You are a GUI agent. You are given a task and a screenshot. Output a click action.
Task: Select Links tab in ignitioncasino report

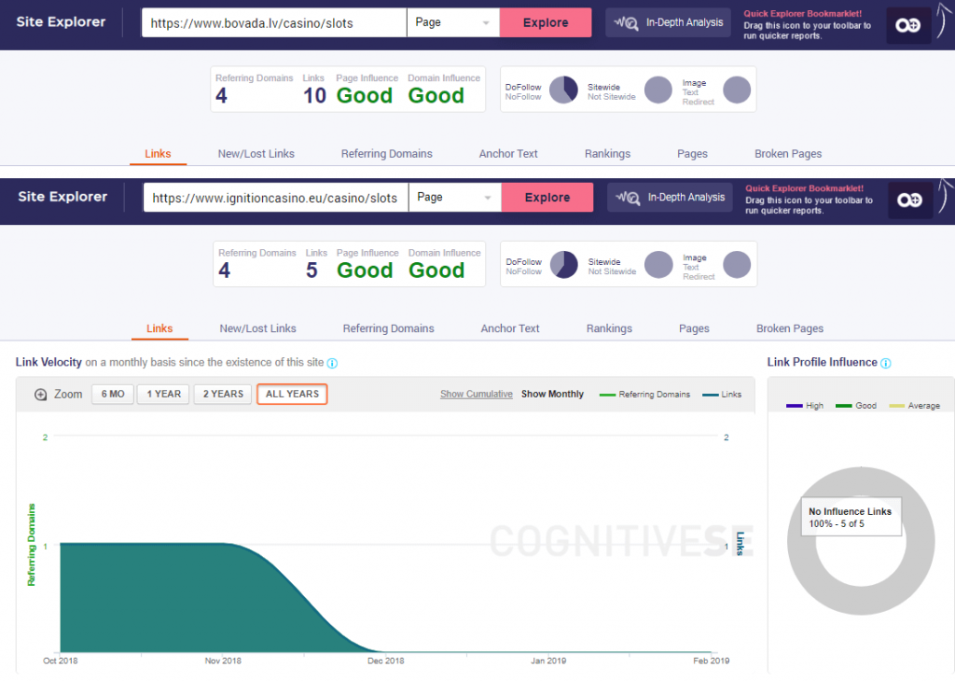(x=159, y=328)
